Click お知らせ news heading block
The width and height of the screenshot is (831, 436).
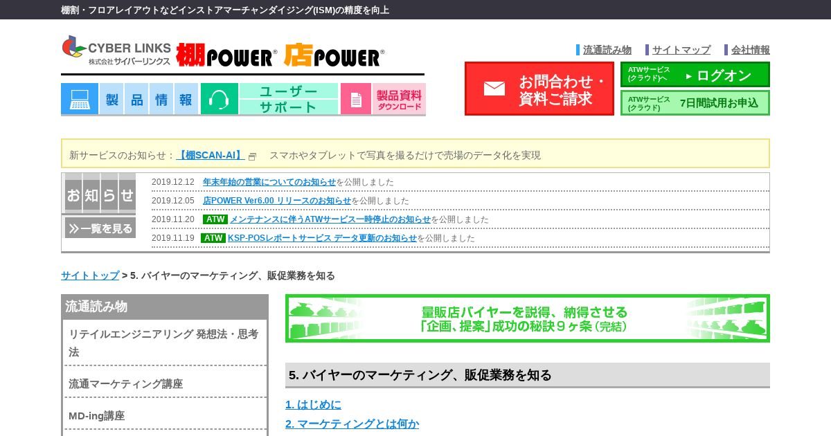click(x=100, y=194)
